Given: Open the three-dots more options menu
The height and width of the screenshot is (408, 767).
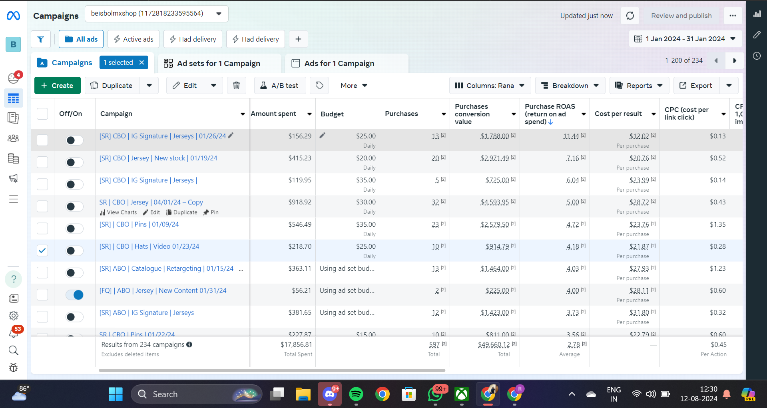Looking at the screenshot, I should coord(733,16).
